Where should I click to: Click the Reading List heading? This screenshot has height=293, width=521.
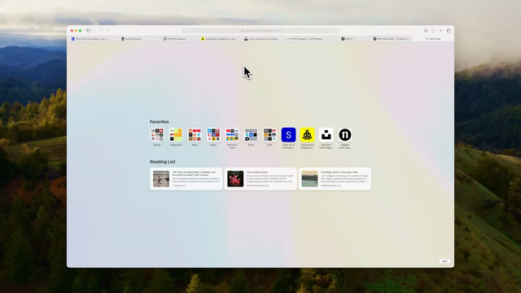163,162
